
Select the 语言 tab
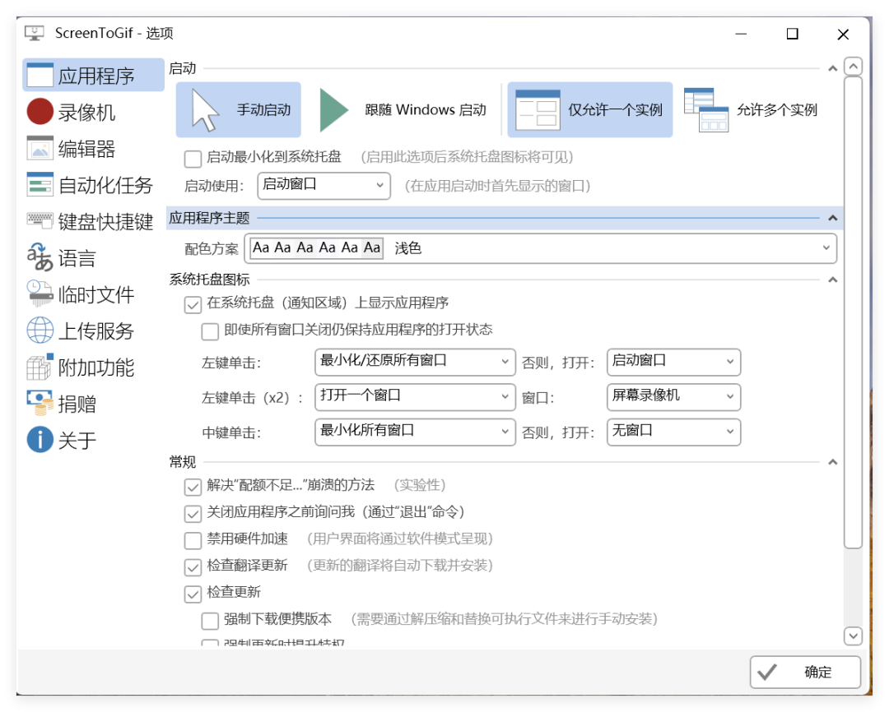(94, 257)
